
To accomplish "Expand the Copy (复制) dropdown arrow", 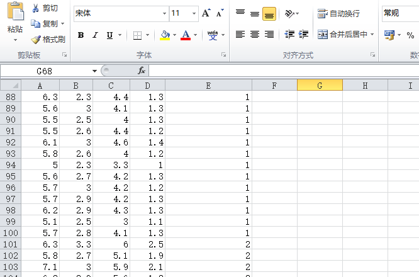I will point(62,24).
